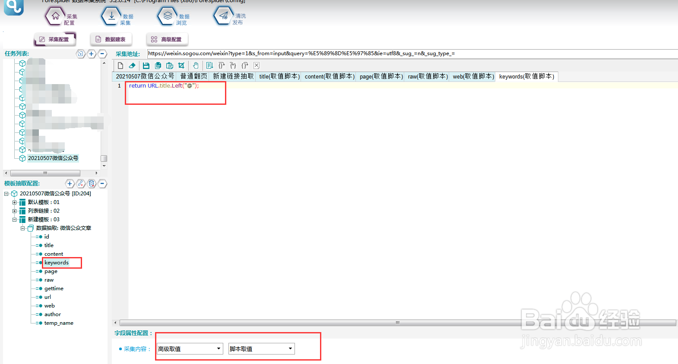The width and height of the screenshot is (678, 364).
Task: Switch to the raw(取值脚本) tab
Action: 428,76
